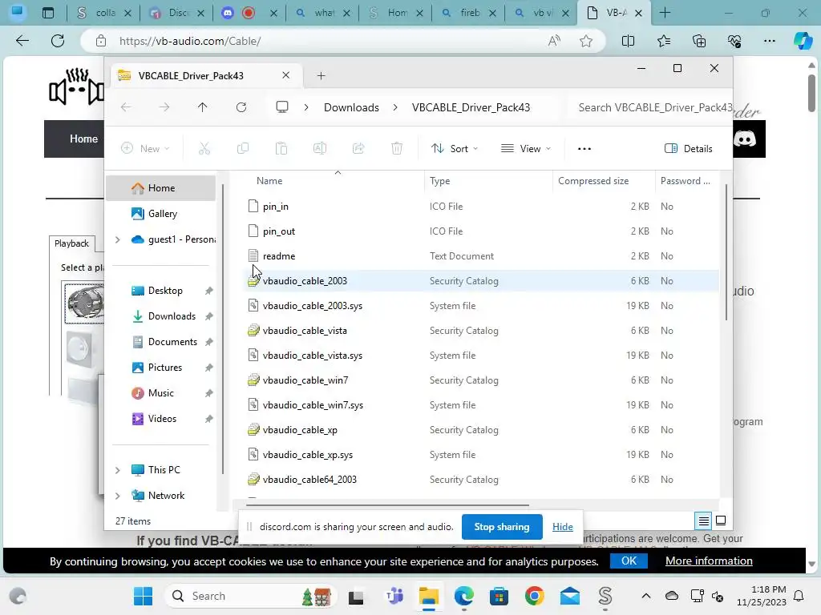The height and width of the screenshot is (615, 821).
Task: Open Mail app from the taskbar
Action: [570, 596]
